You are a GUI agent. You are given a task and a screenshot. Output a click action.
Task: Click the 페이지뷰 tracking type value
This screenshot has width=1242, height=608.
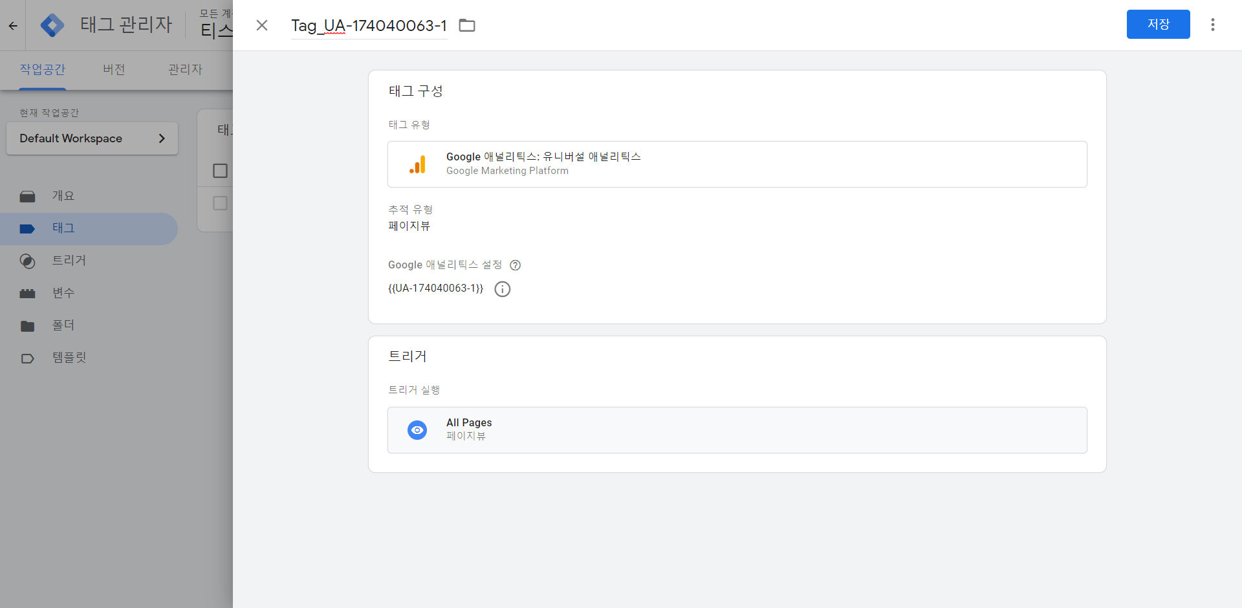[x=409, y=226]
